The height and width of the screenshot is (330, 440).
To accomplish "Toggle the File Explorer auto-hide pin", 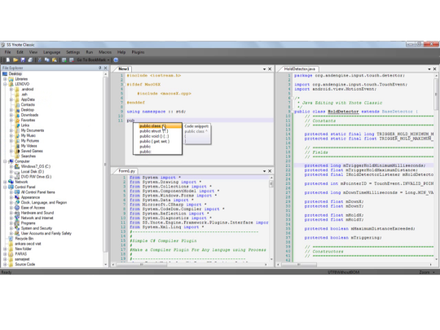I will point(100,68).
